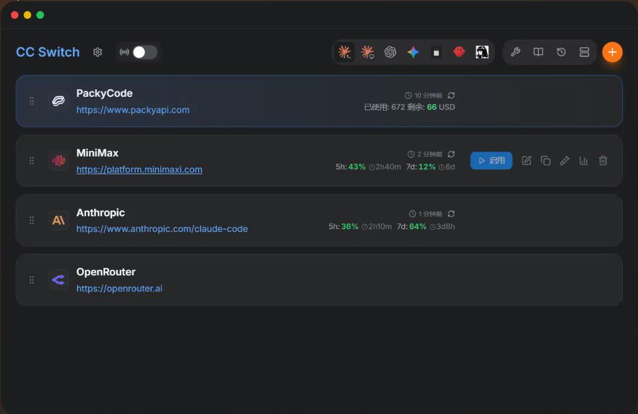This screenshot has height=414, width=638.
Task: Click MiniMax 7d '12%' usage value
Action: pos(427,167)
